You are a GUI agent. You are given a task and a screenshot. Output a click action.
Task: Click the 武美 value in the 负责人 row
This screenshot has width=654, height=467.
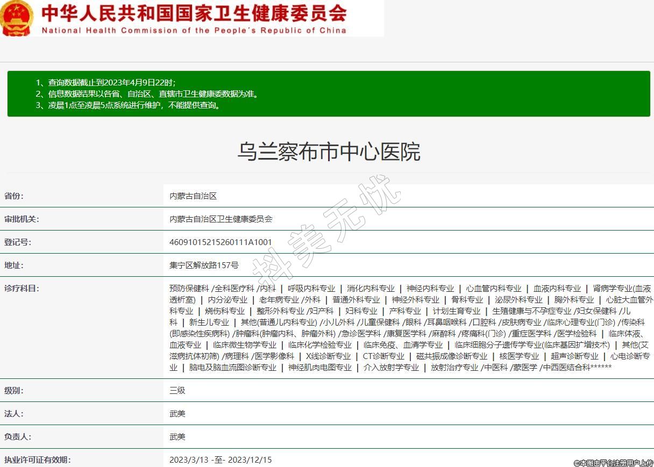coord(177,437)
